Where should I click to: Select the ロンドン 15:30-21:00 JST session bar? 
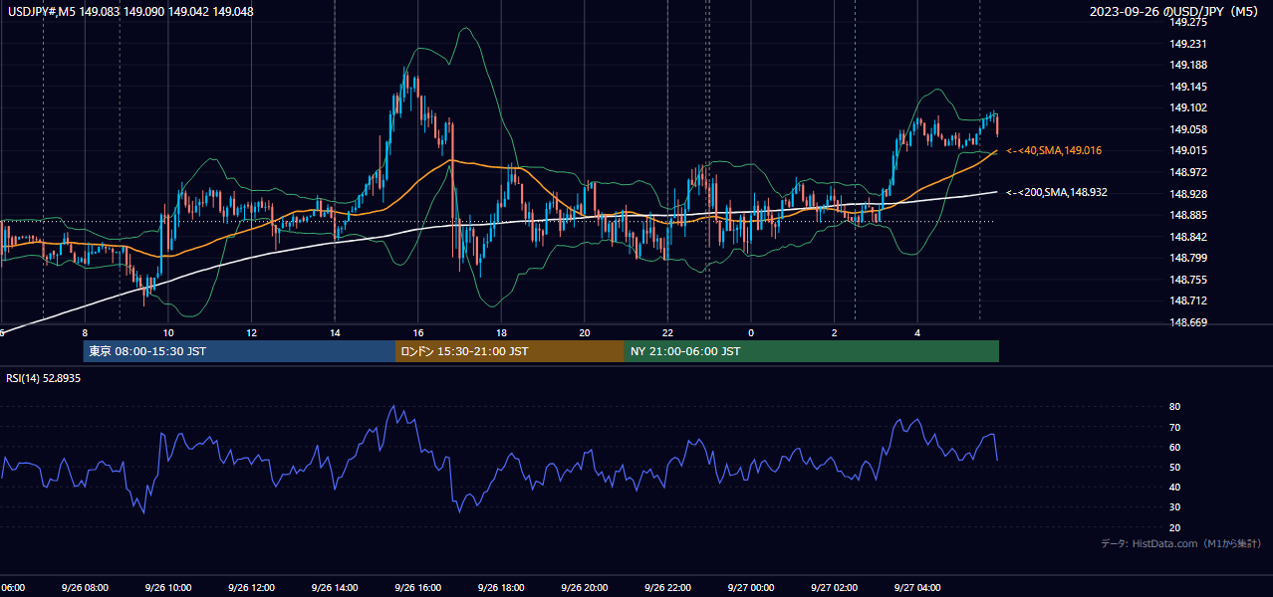pyautogui.click(x=510, y=351)
